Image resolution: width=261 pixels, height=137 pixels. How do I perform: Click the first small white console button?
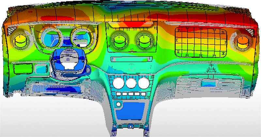tap(119, 94)
